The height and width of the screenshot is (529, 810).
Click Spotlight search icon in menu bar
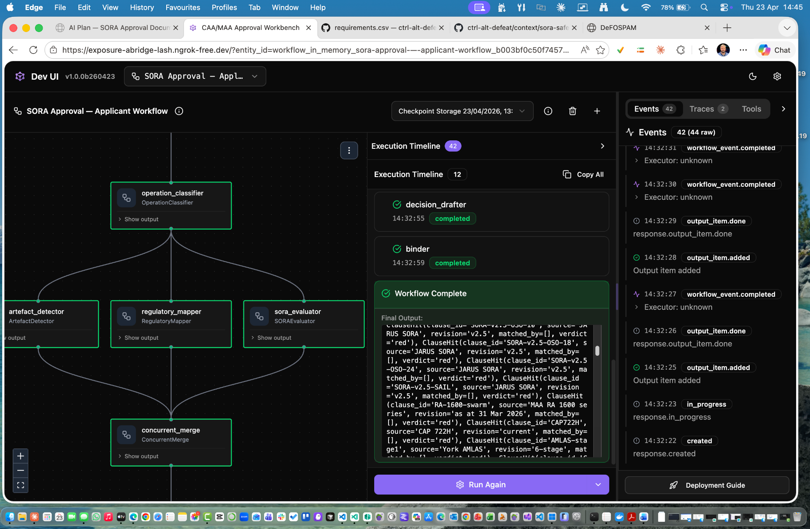pos(704,7)
